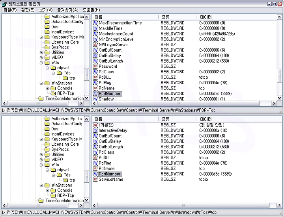The image size is (284, 217).
Task: Click string icon next to ServiceName
Action: pyautogui.click(x=95, y=179)
